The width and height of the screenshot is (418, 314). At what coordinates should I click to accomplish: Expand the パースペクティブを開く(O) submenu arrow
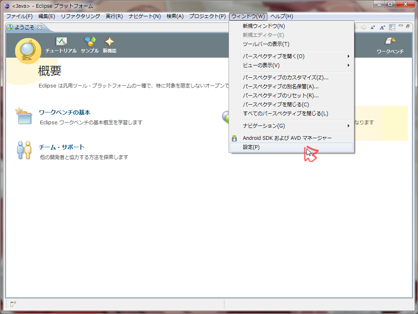click(x=349, y=56)
